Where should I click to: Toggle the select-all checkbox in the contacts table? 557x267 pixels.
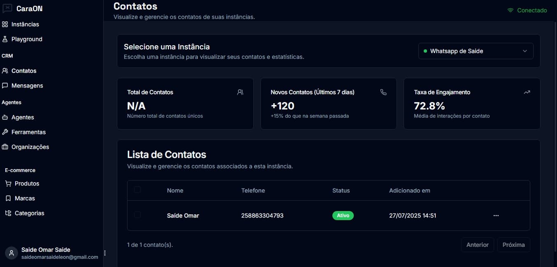tap(137, 190)
